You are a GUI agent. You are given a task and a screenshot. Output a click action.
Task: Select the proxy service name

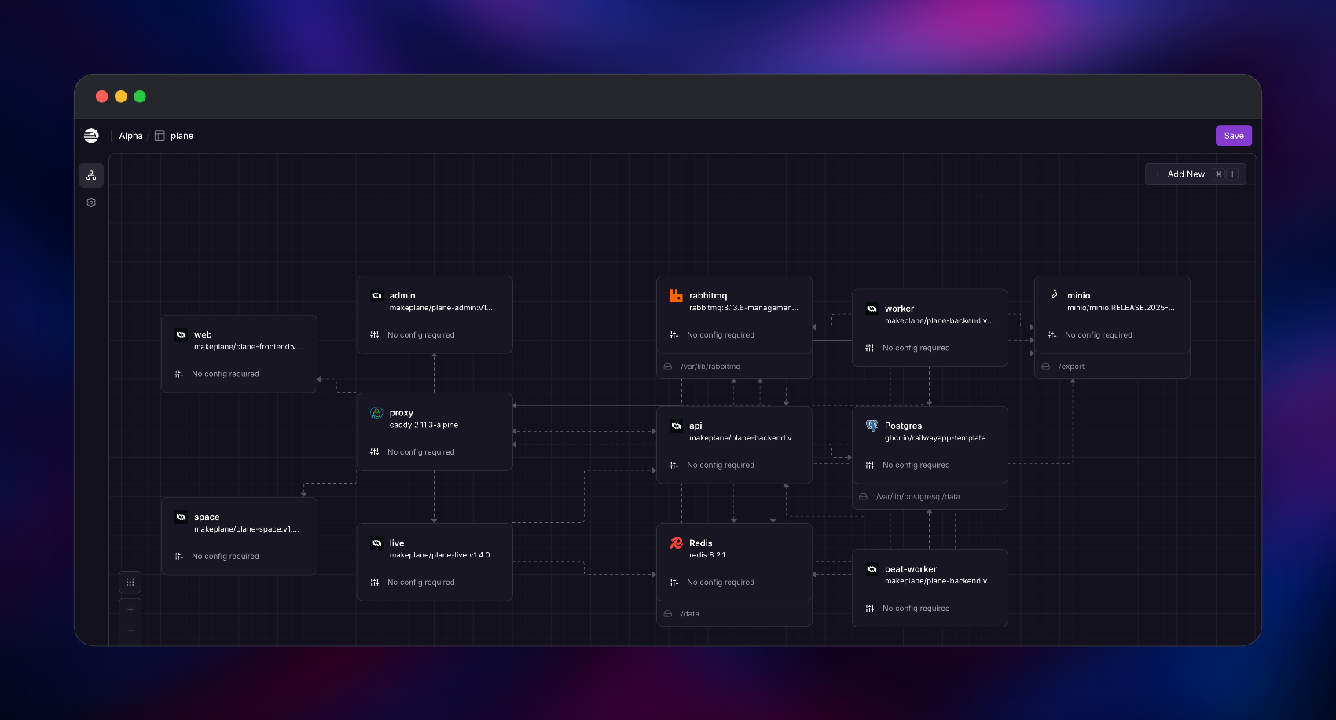[402, 413]
